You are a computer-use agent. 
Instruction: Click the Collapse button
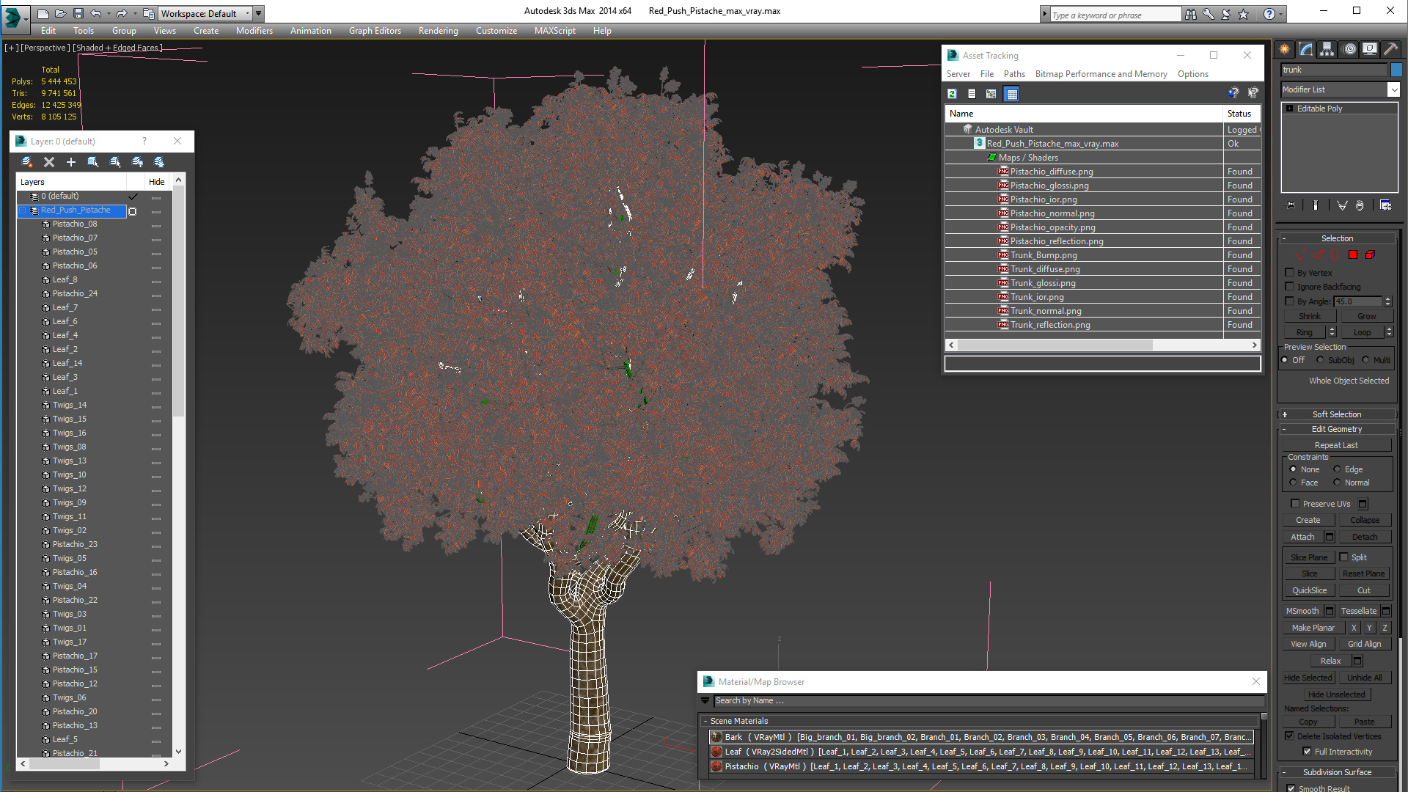(x=1365, y=521)
